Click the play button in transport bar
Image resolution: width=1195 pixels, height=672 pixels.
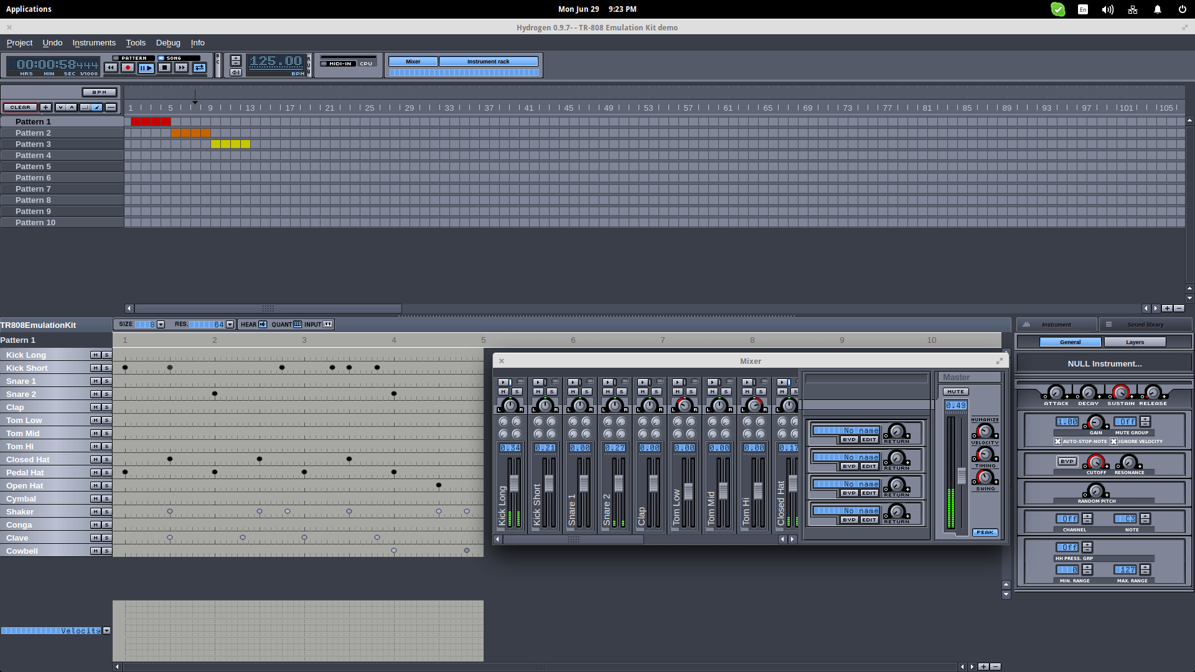(145, 67)
